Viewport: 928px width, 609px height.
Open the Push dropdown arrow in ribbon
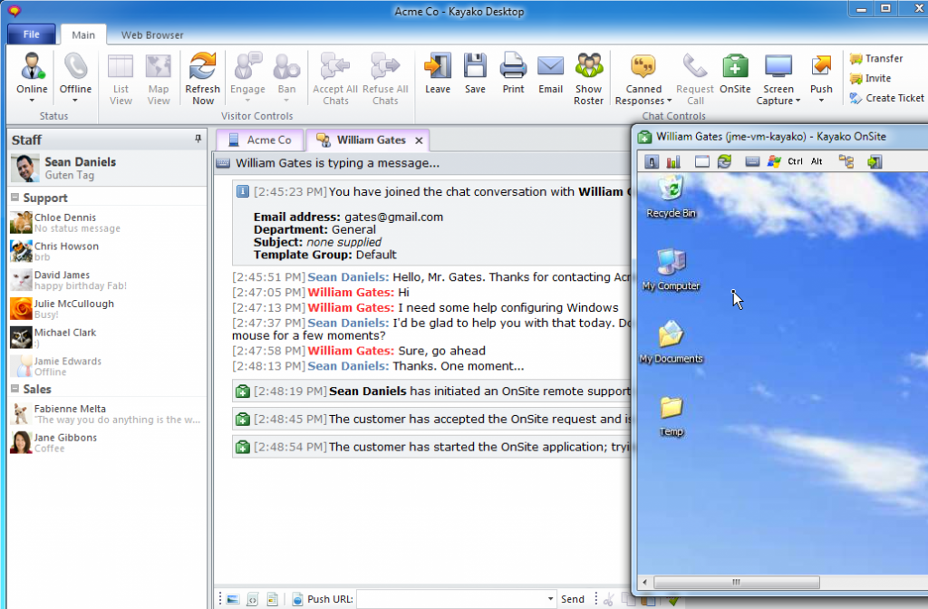(821, 101)
